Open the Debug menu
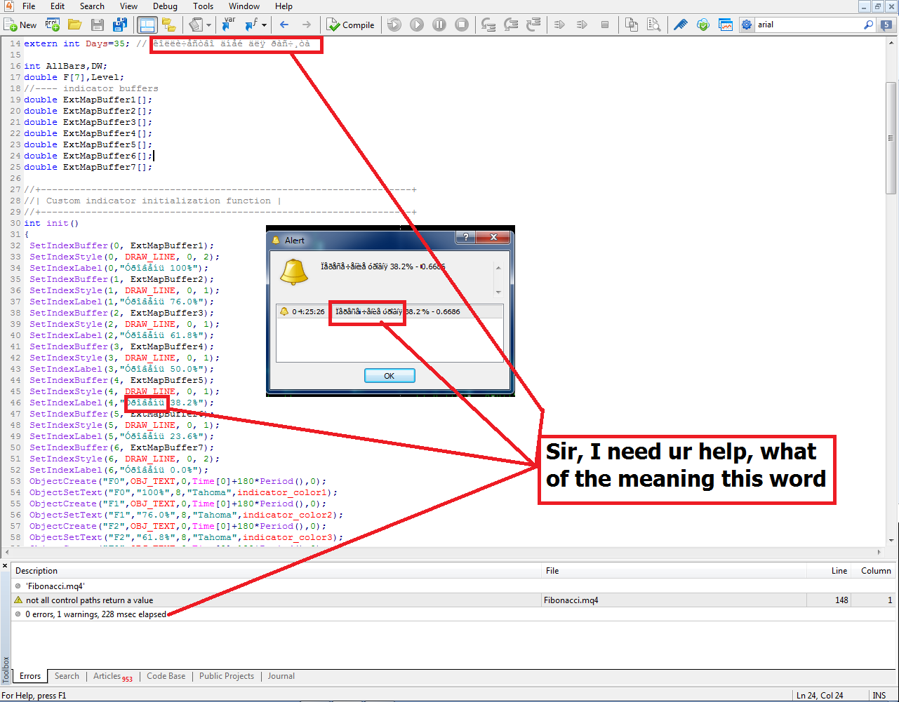 [x=165, y=6]
